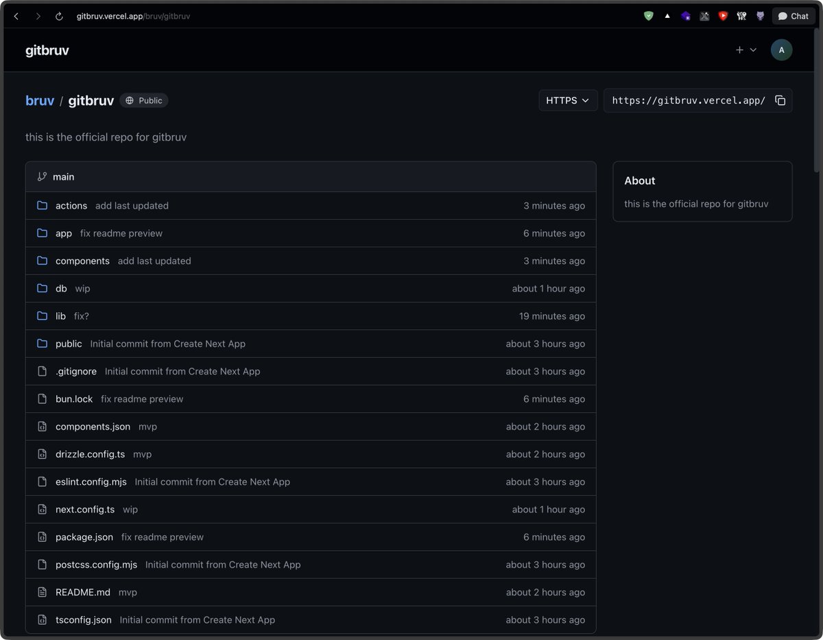Open the components.json file

93,427
